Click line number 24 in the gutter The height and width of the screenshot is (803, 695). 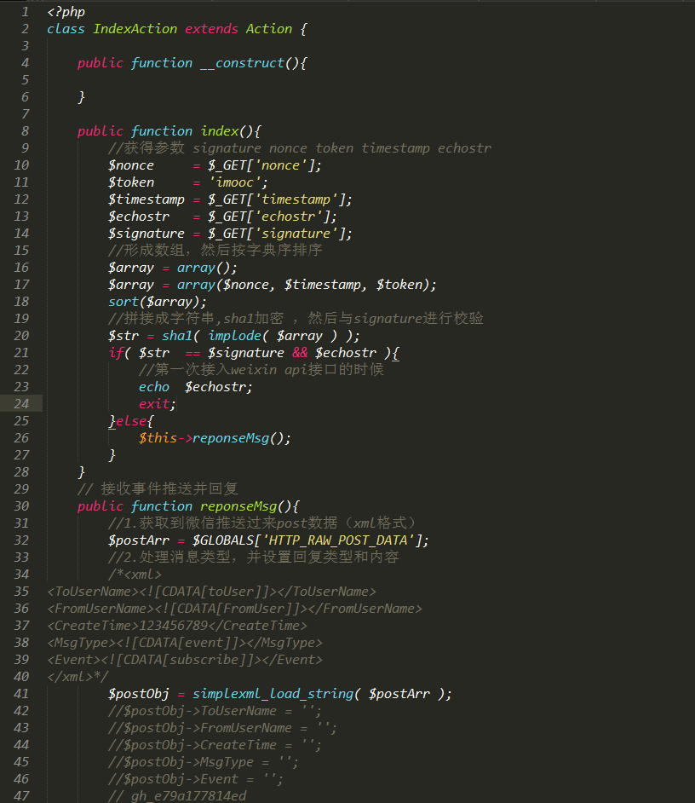[x=21, y=404]
